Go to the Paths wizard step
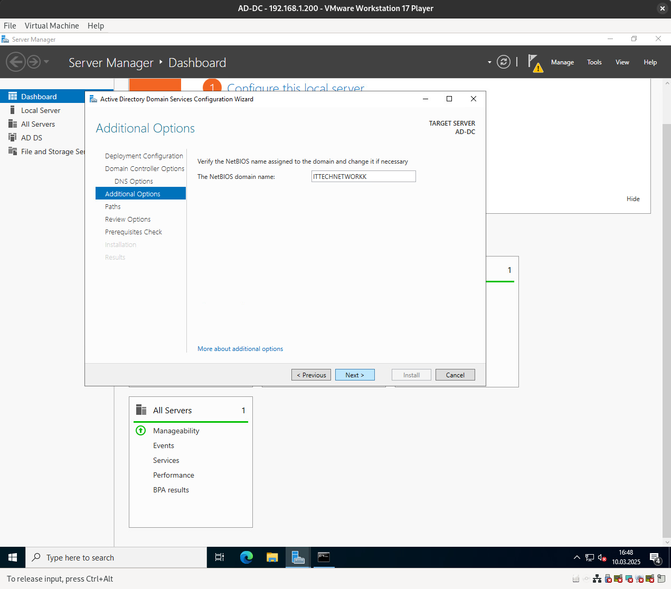Viewport: 671px width, 589px height. (x=113, y=207)
